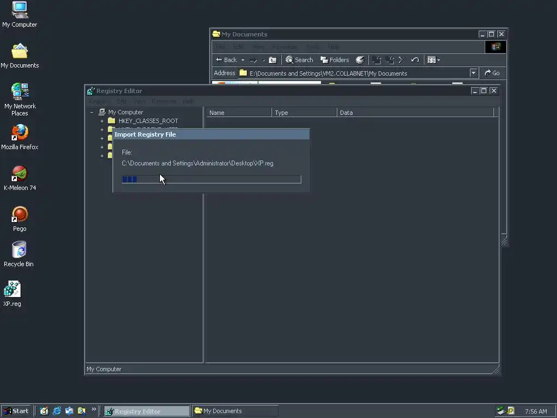Click the Data column header
Screen dimensions: 557x418
[x=415, y=113]
